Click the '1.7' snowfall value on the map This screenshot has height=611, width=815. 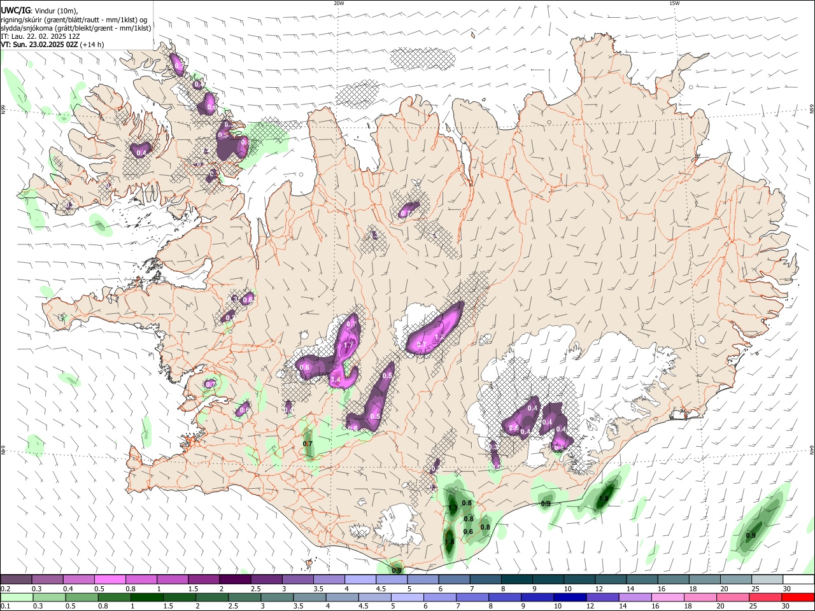(348, 346)
